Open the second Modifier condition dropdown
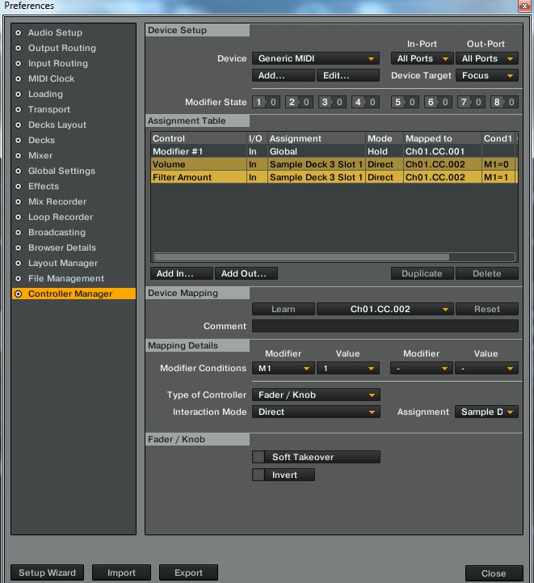The height and width of the screenshot is (583, 534). tap(422, 369)
